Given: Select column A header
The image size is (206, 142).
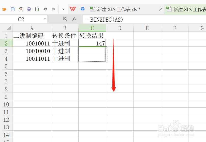Looking at the screenshot, I should click(32, 28).
